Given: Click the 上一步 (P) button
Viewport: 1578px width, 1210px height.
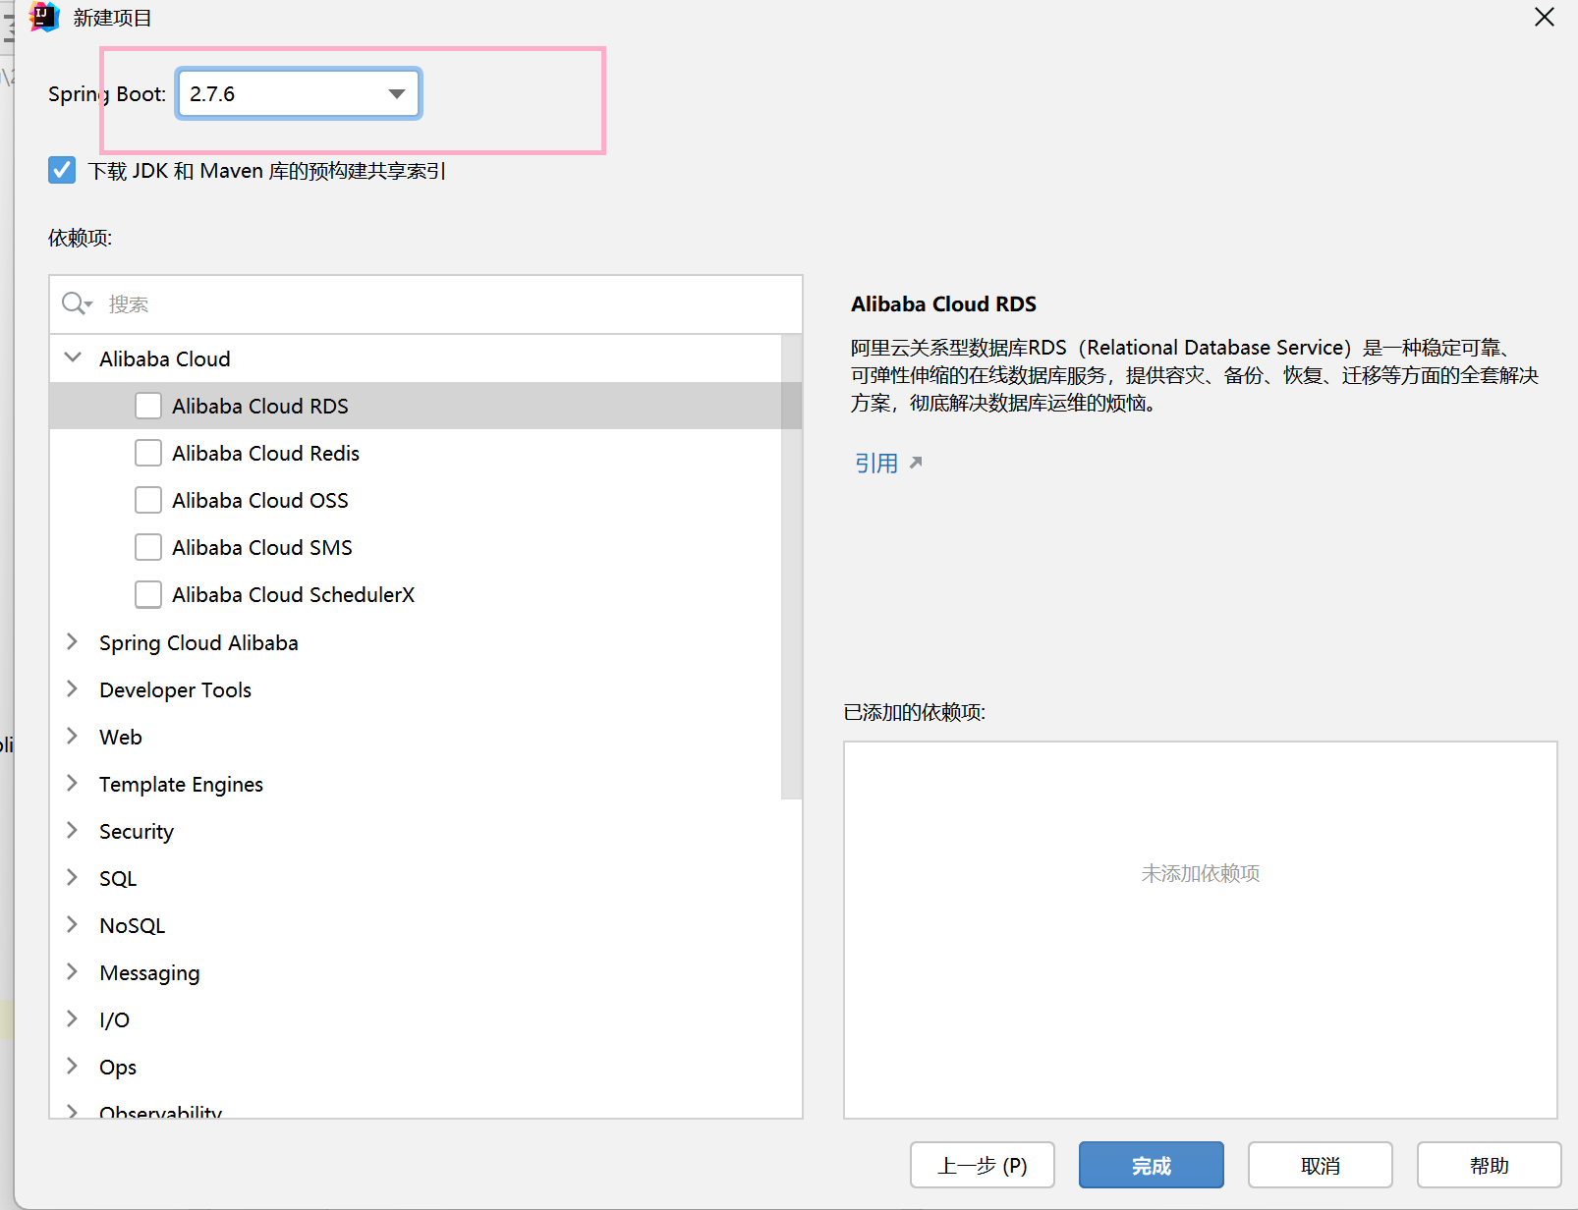Looking at the screenshot, I should (983, 1165).
